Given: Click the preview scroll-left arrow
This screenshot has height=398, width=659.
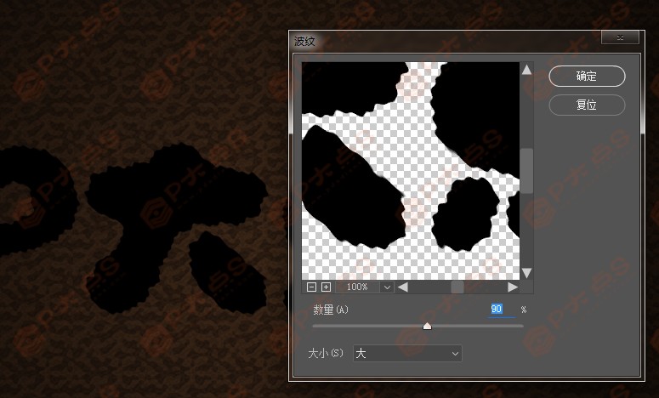Looking at the screenshot, I should (x=403, y=287).
